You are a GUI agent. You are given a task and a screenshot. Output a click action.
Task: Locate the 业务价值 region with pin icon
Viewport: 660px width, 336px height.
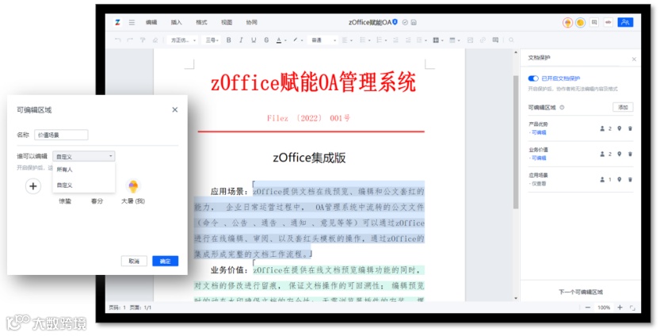point(619,154)
